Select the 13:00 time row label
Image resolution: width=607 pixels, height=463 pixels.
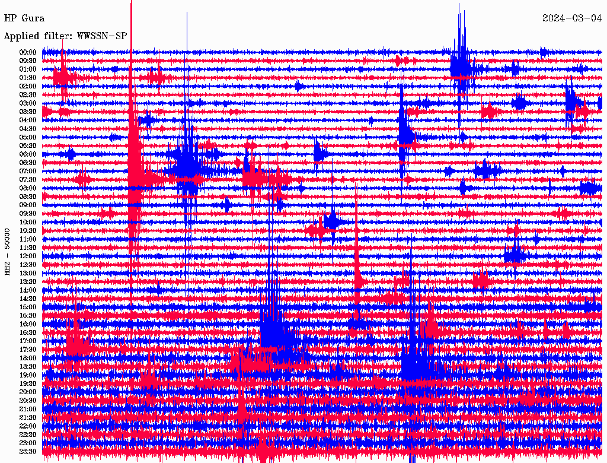(x=27, y=274)
